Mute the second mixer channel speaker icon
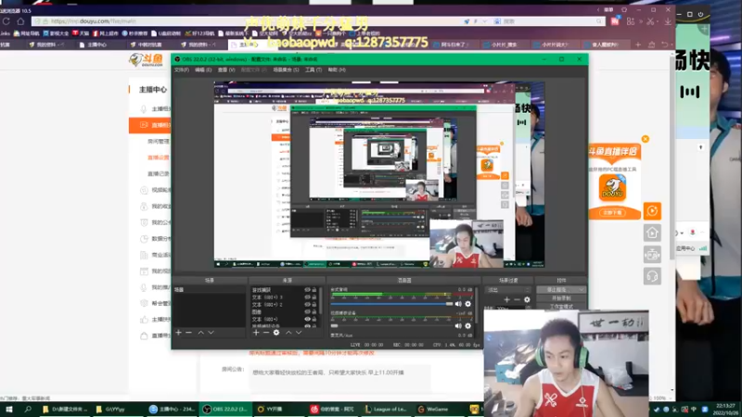Image resolution: width=742 pixels, height=417 pixels. [x=458, y=326]
